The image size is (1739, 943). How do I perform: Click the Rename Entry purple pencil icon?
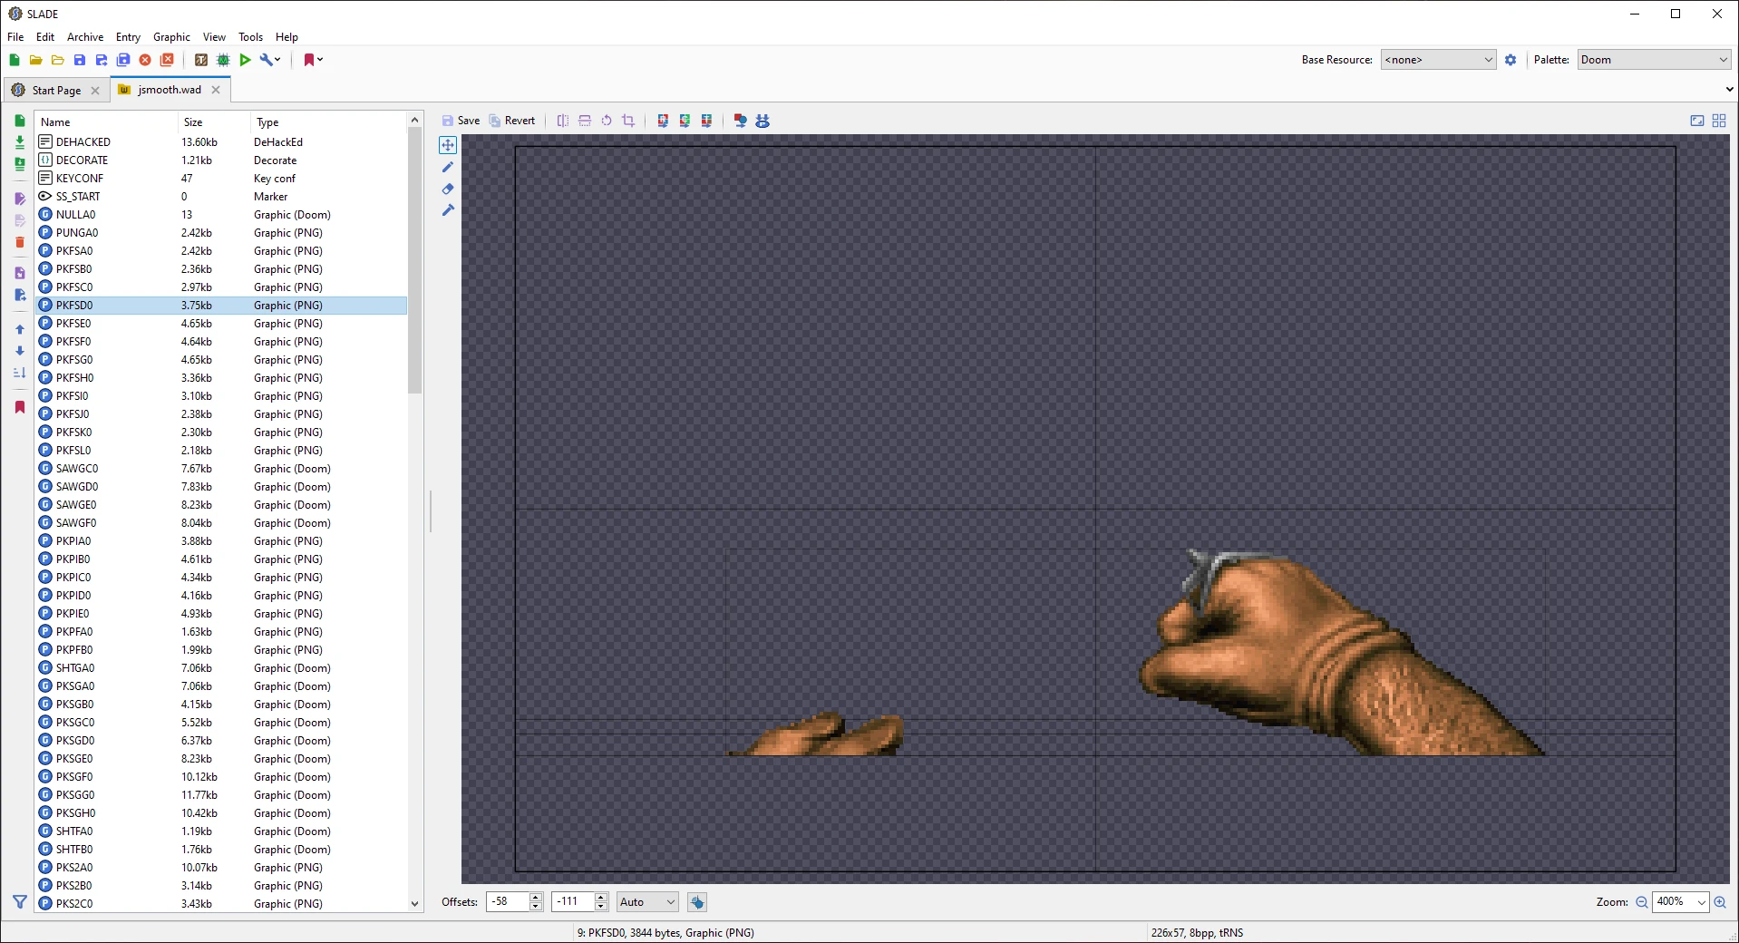(20, 199)
